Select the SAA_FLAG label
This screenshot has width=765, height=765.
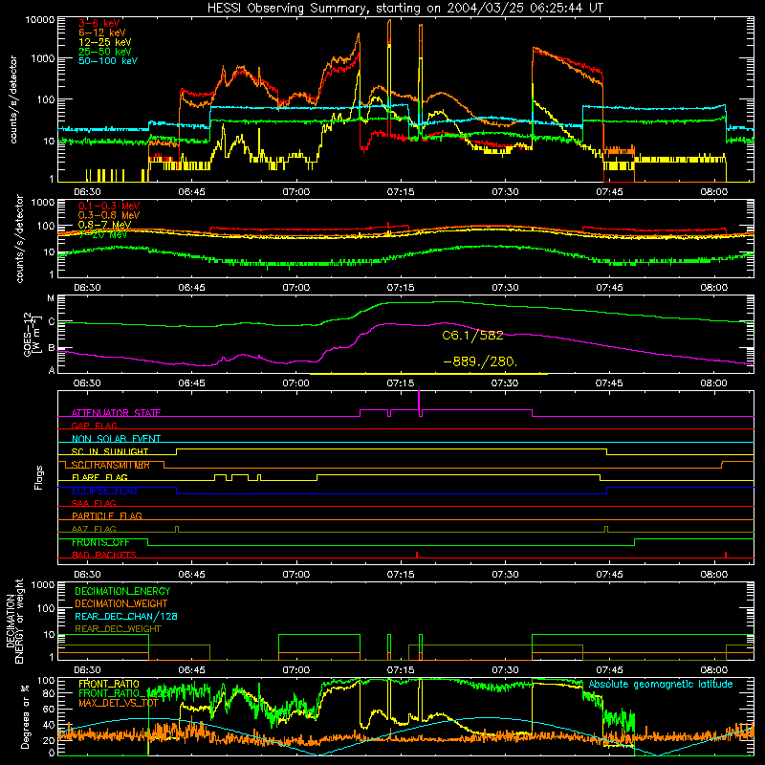(94, 503)
